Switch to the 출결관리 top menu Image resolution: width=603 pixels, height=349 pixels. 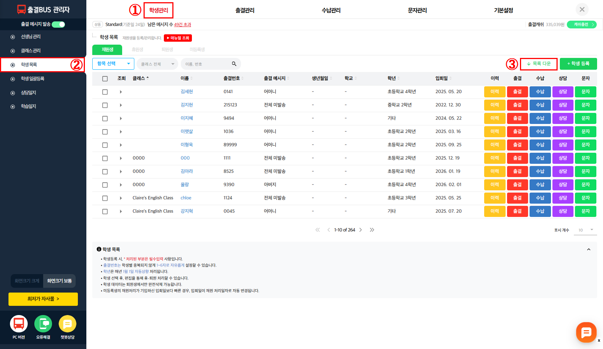point(245,10)
